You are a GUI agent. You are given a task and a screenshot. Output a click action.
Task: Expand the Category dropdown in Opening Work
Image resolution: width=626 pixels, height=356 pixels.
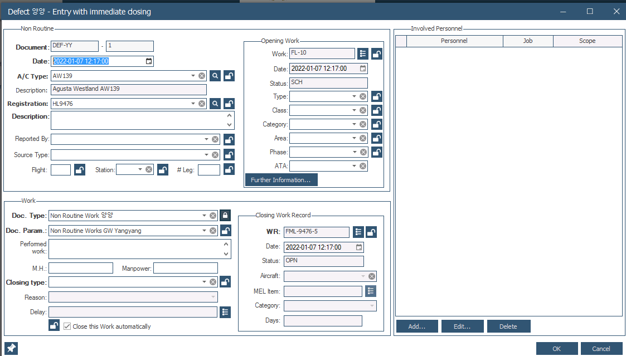point(354,124)
